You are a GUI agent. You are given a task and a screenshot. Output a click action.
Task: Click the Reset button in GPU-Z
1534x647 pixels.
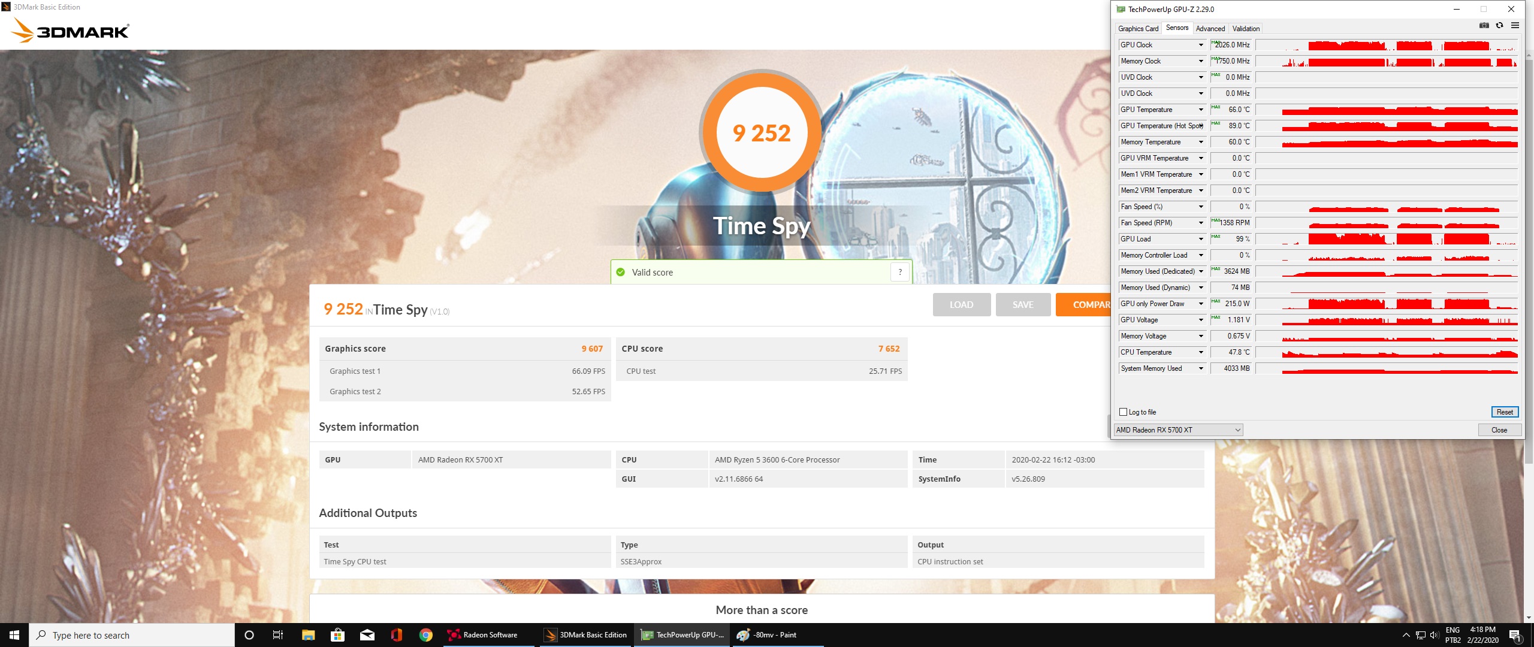[1504, 412]
